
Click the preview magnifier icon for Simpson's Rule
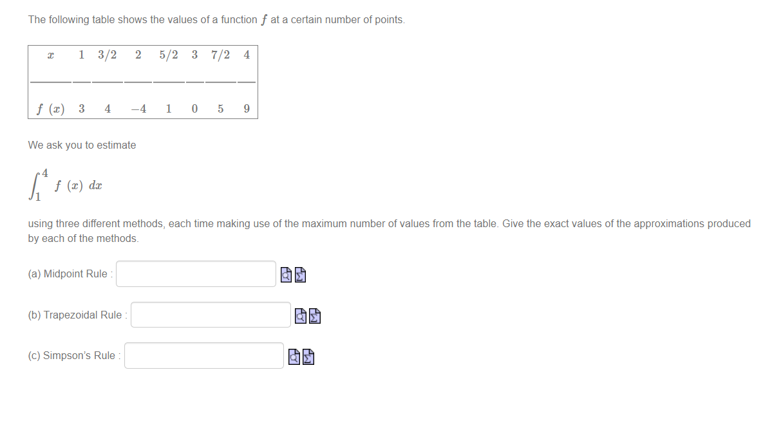click(294, 357)
